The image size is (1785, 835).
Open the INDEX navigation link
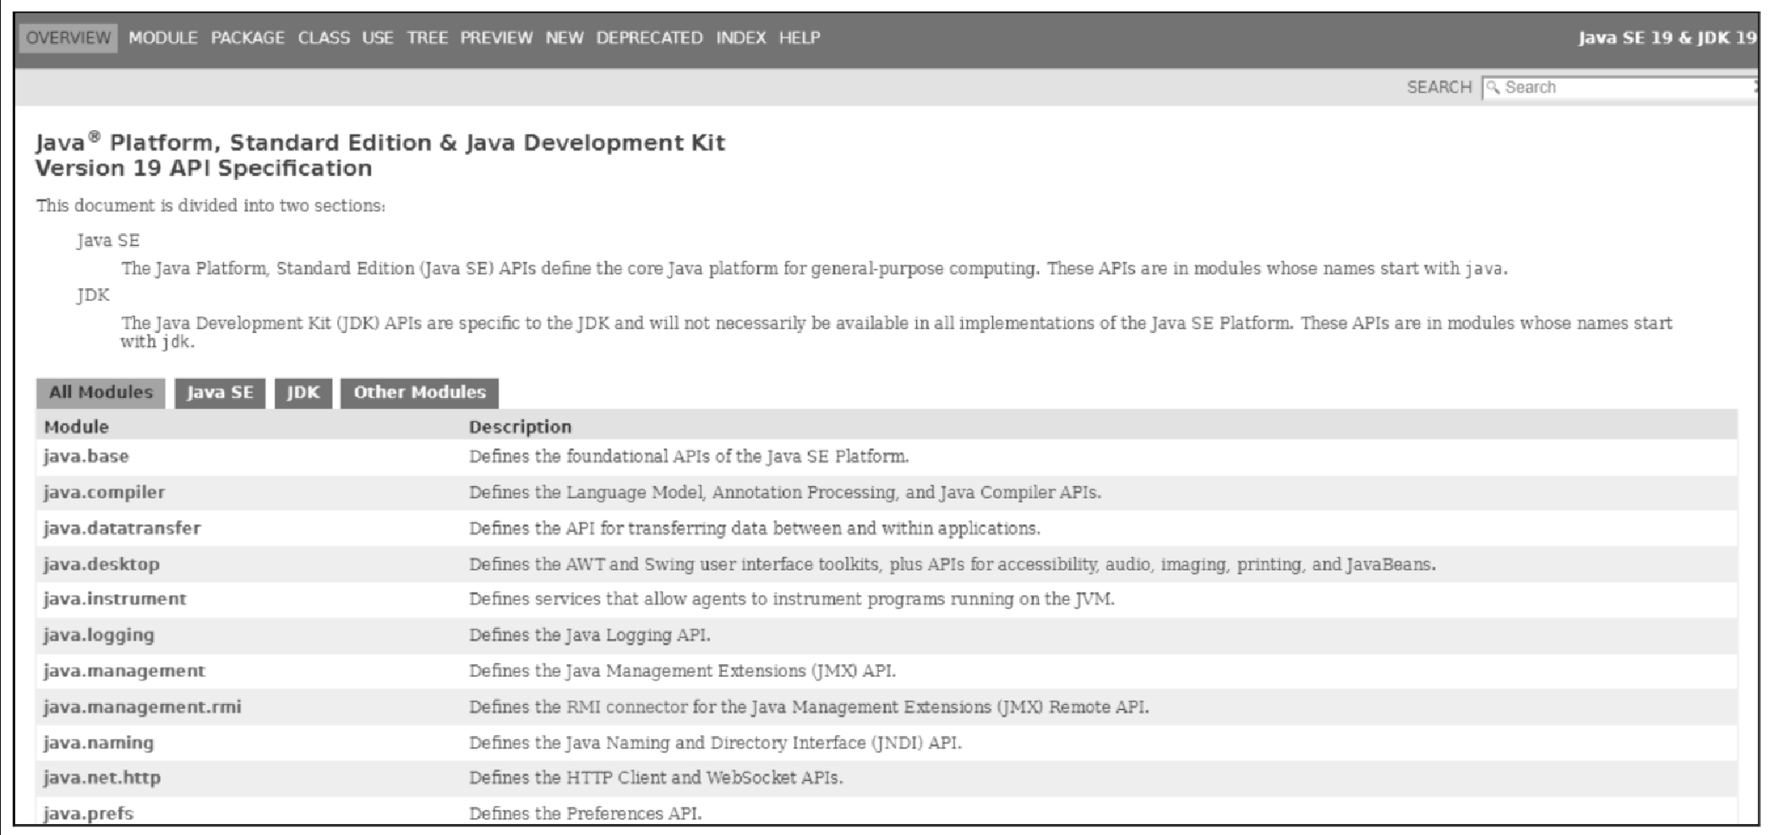pos(741,38)
